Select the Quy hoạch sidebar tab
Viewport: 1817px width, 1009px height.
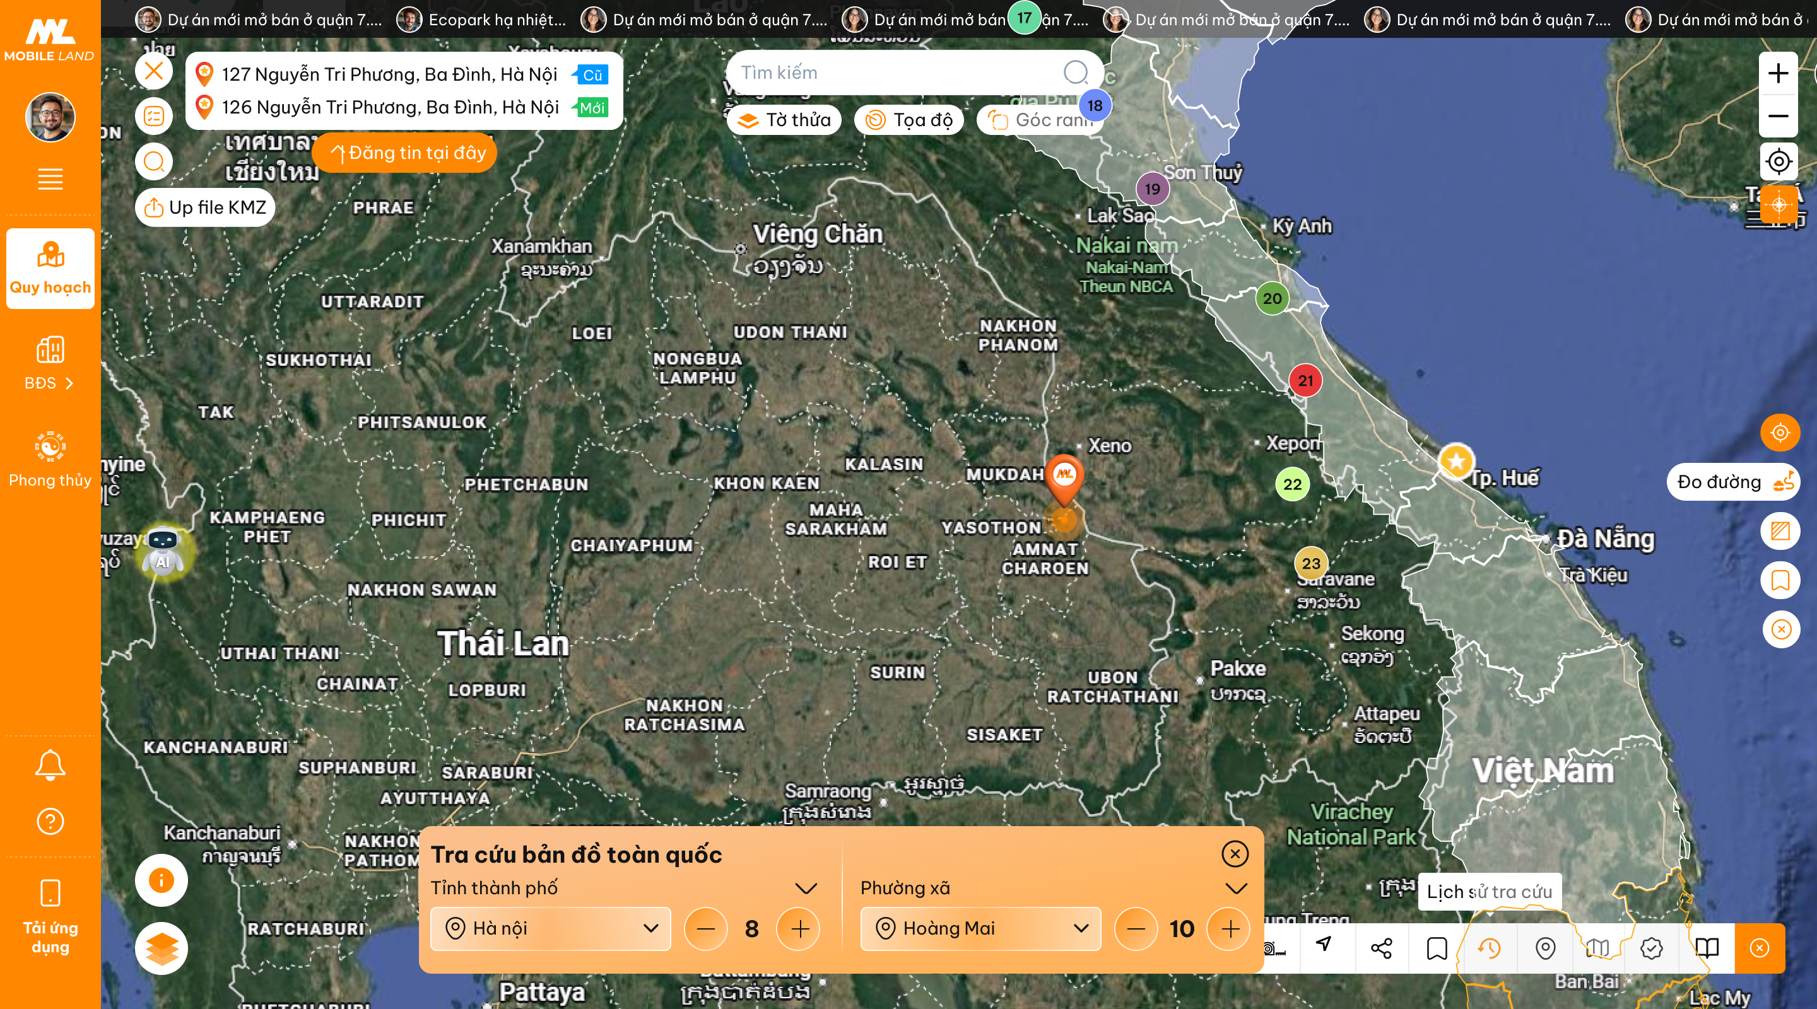click(50, 269)
